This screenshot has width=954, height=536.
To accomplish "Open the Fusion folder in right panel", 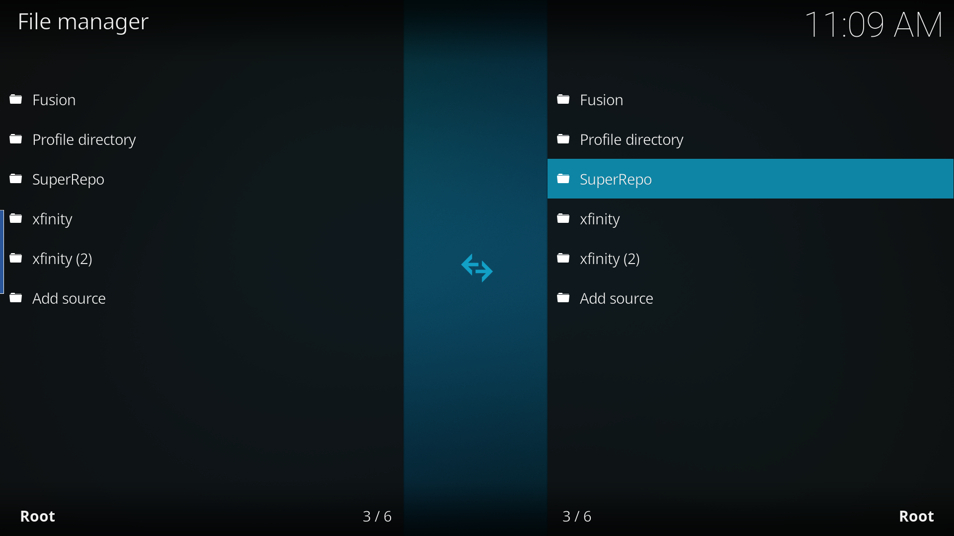I will pos(601,99).
